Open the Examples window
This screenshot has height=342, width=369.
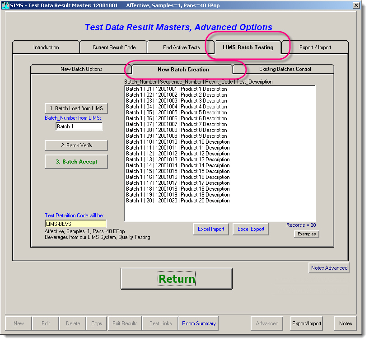coord(306,234)
